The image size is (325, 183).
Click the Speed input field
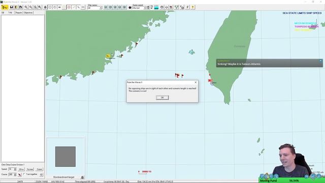click(11, 169)
